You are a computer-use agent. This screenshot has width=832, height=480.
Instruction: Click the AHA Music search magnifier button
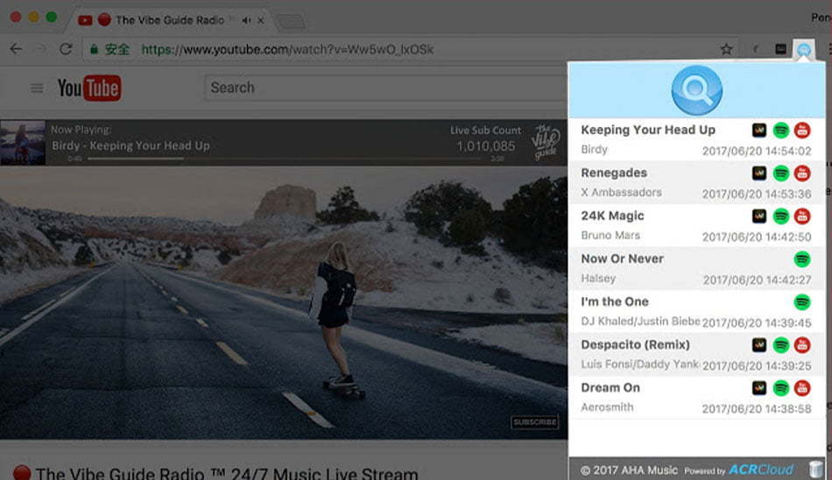tap(696, 90)
